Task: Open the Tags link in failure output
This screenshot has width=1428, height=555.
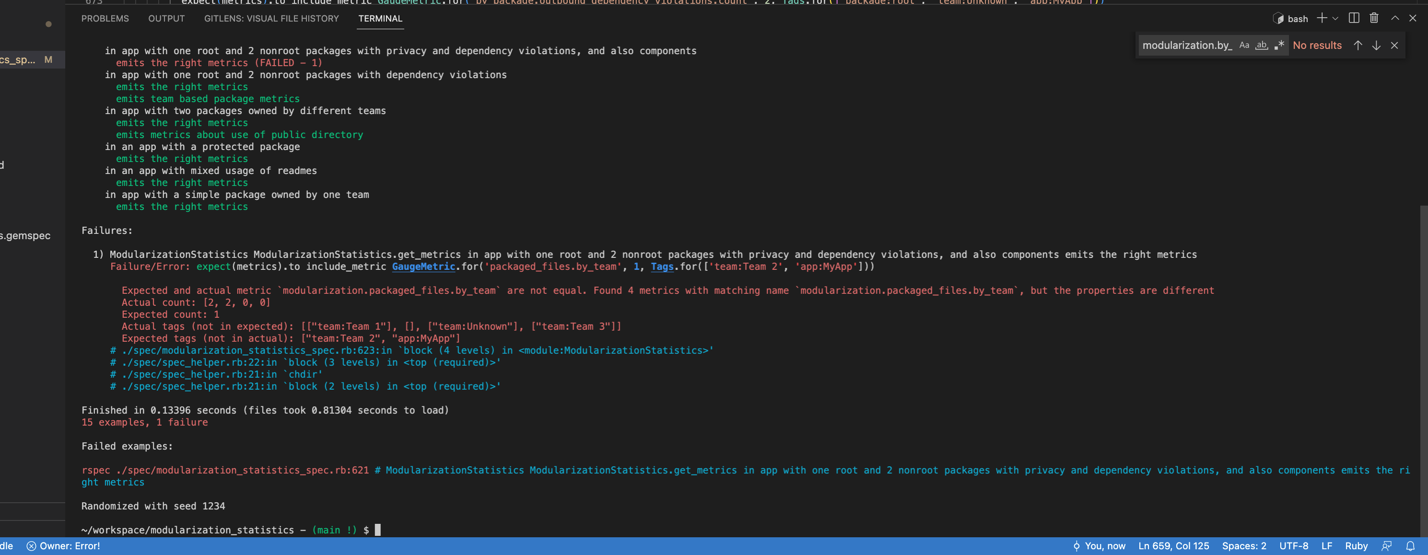Action: pos(662,266)
